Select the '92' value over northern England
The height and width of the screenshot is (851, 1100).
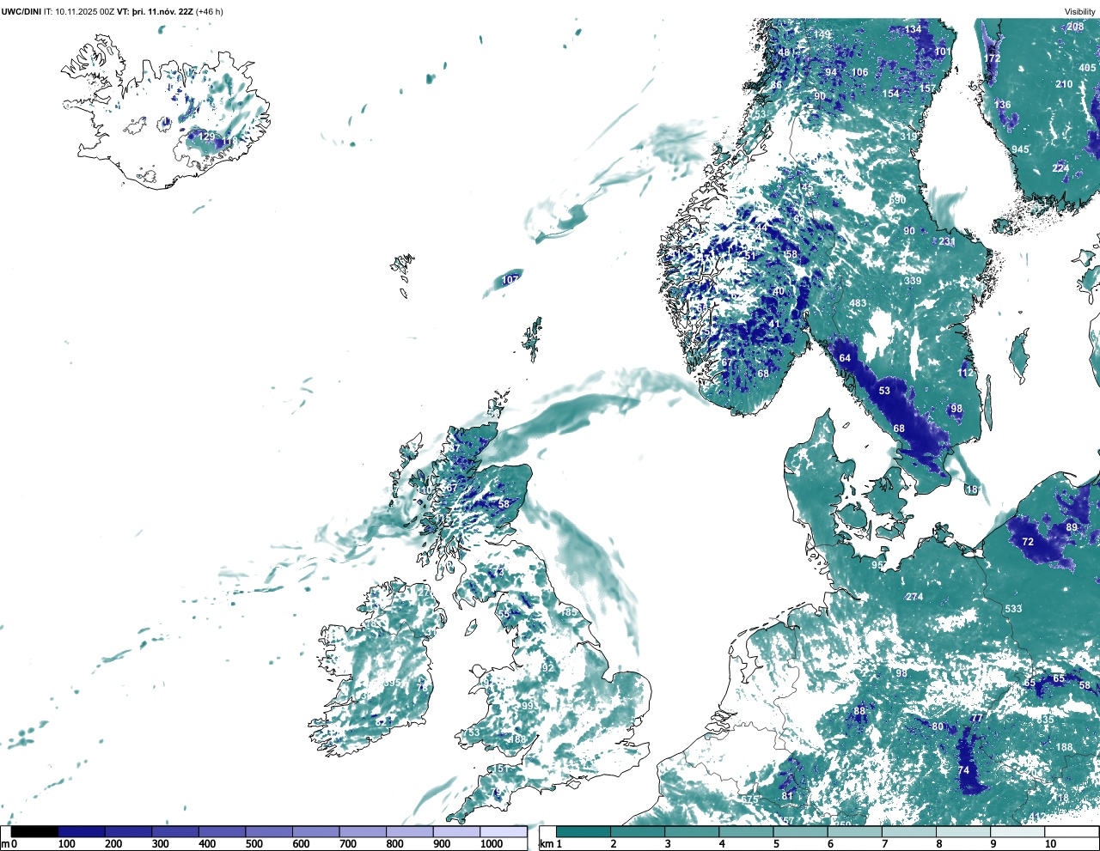click(548, 668)
